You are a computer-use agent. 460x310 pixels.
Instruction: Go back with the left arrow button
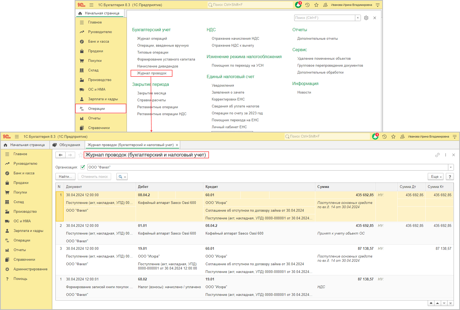coord(60,155)
